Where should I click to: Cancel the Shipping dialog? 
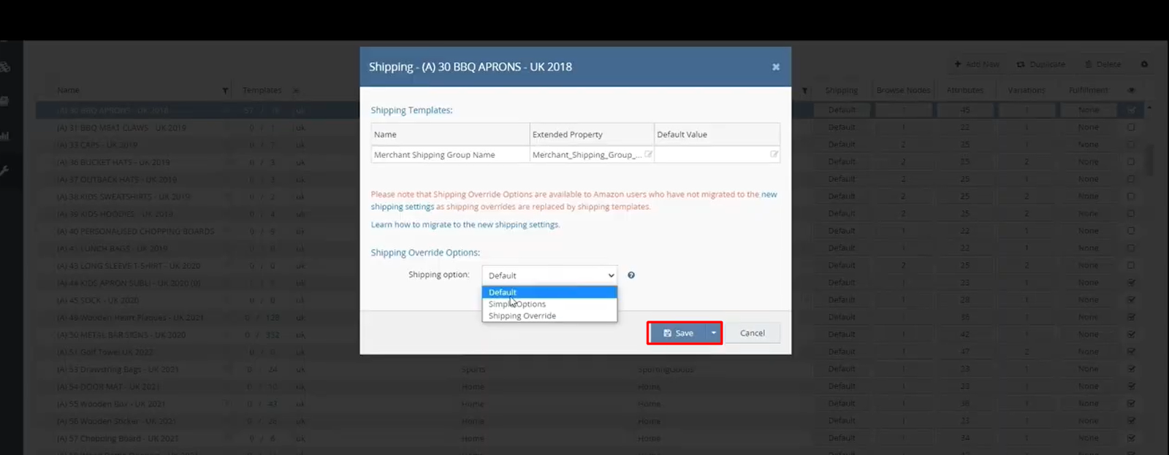[x=752, y=333]
